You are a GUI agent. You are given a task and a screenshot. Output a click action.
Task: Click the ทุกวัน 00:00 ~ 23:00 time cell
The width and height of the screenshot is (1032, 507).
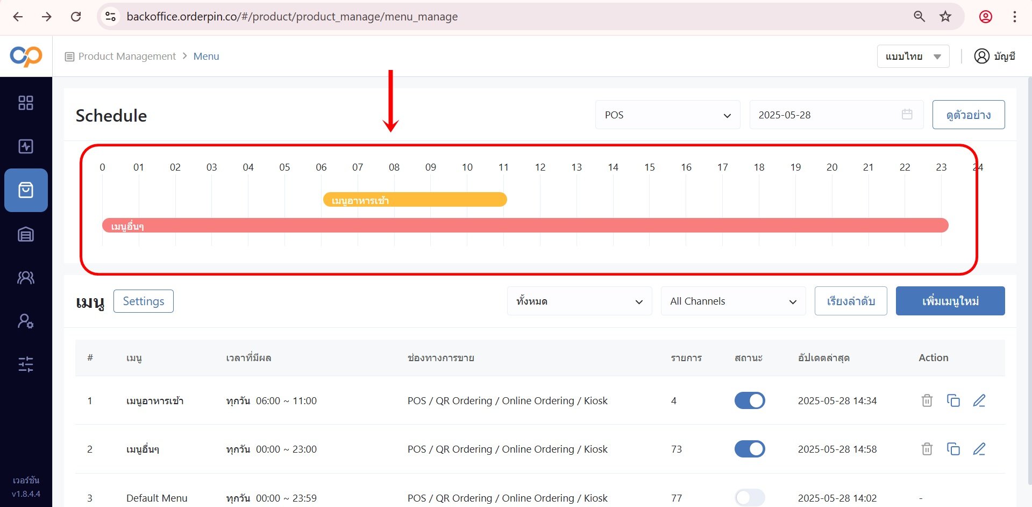pos(271,449)
